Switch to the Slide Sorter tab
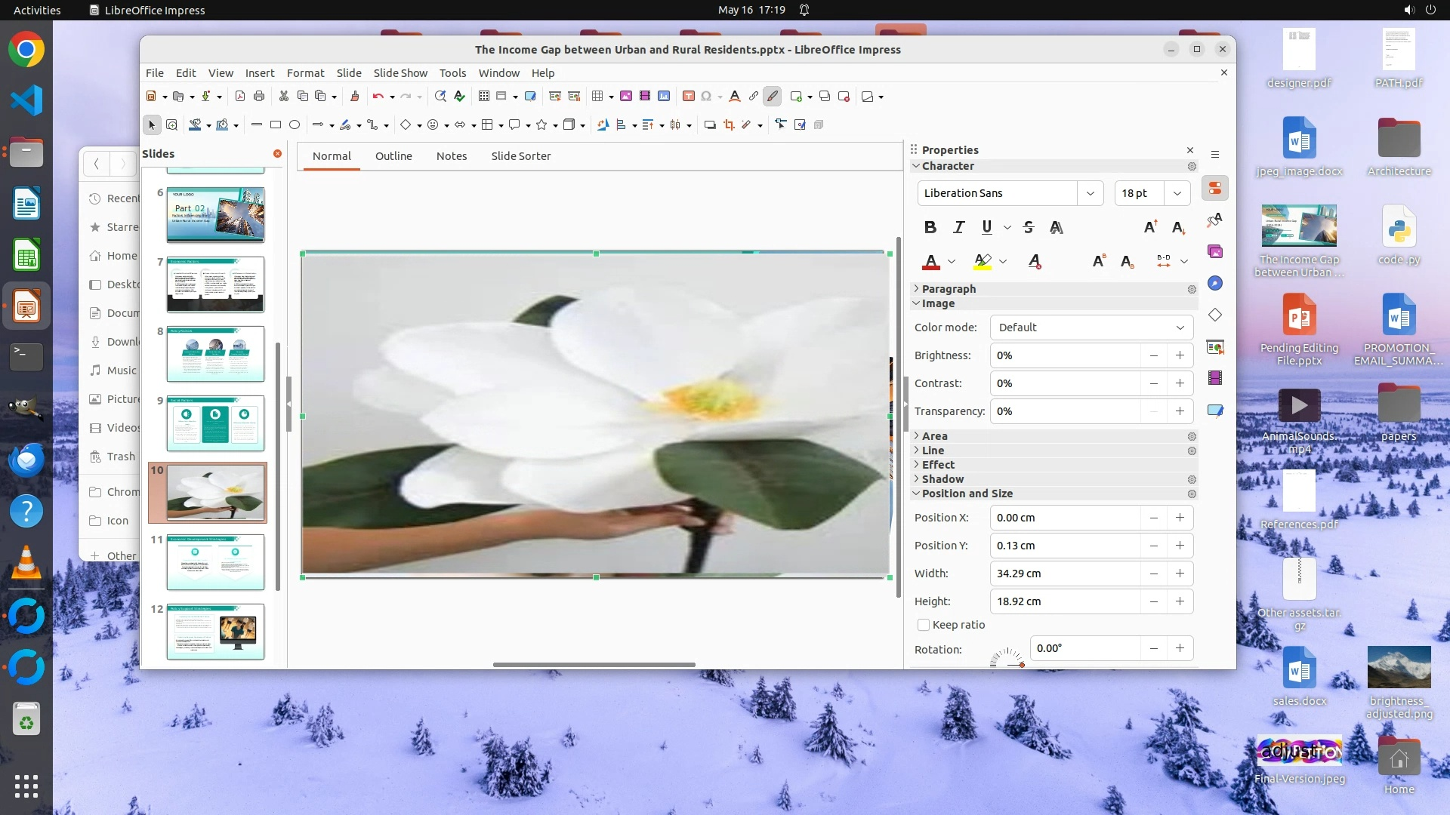This screenshot has width=1450, height=815. [520, 156]
